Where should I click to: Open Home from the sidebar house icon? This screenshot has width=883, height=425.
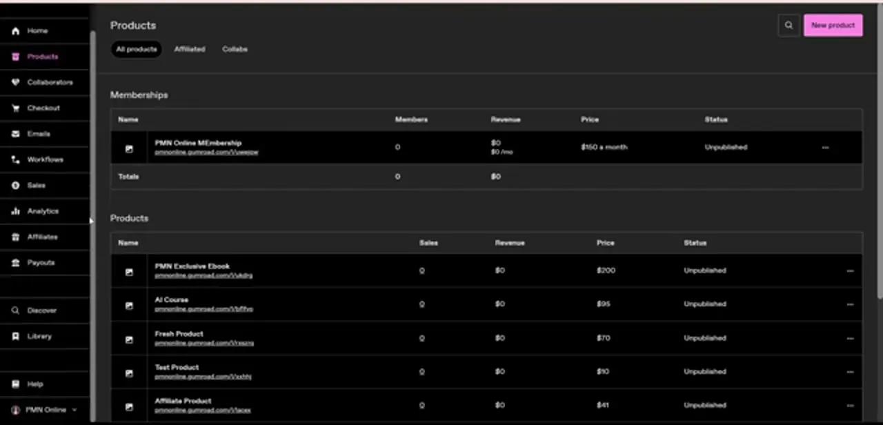(16, 31)
